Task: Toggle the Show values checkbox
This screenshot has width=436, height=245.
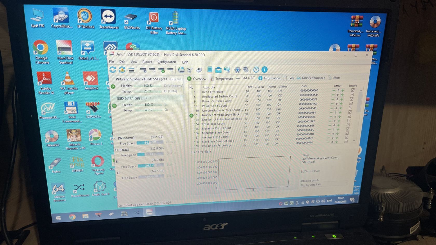Action: point(303,171)
